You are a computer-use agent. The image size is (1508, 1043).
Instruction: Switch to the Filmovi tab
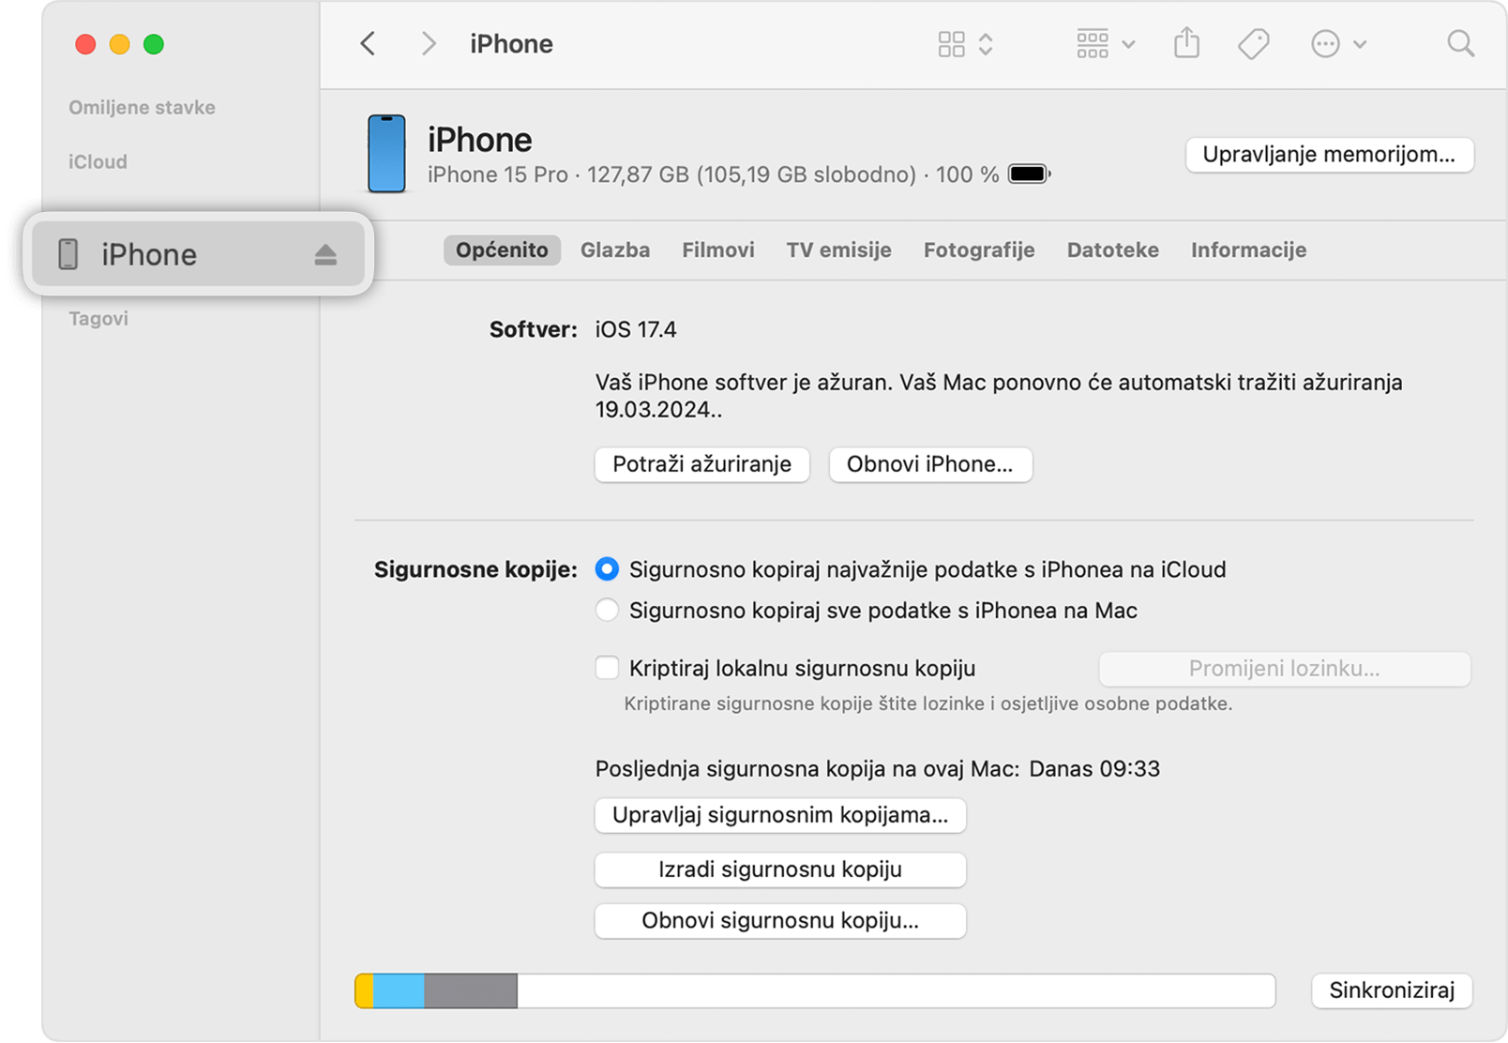(718, 250)
